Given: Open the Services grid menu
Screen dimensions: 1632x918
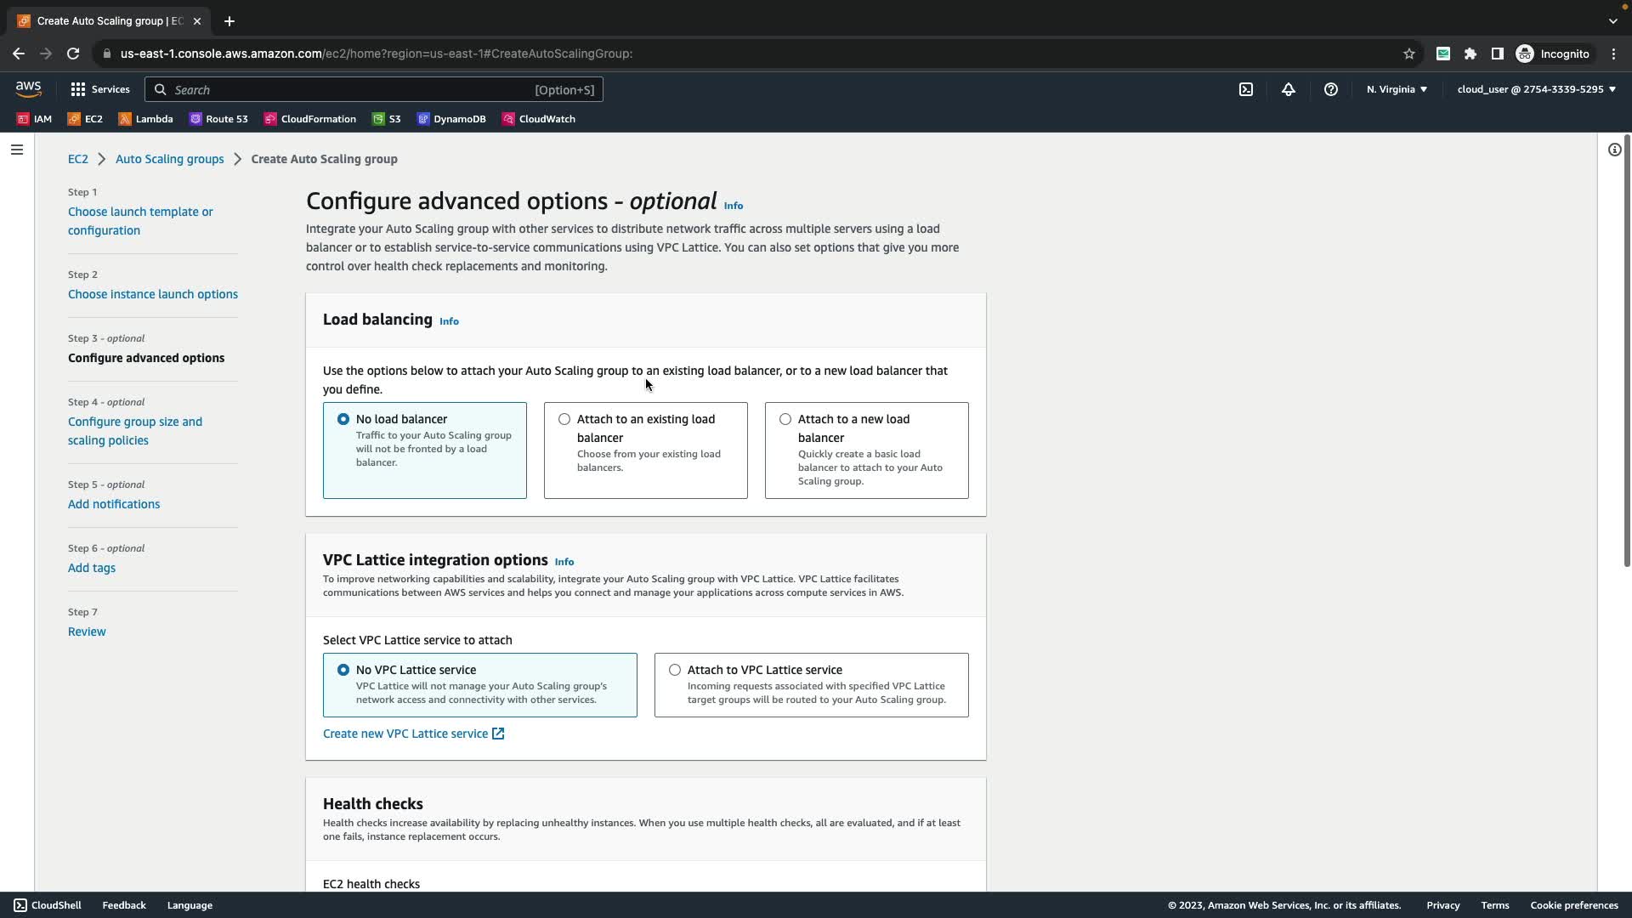Looking at the screenshot, I should click(100, 89).
